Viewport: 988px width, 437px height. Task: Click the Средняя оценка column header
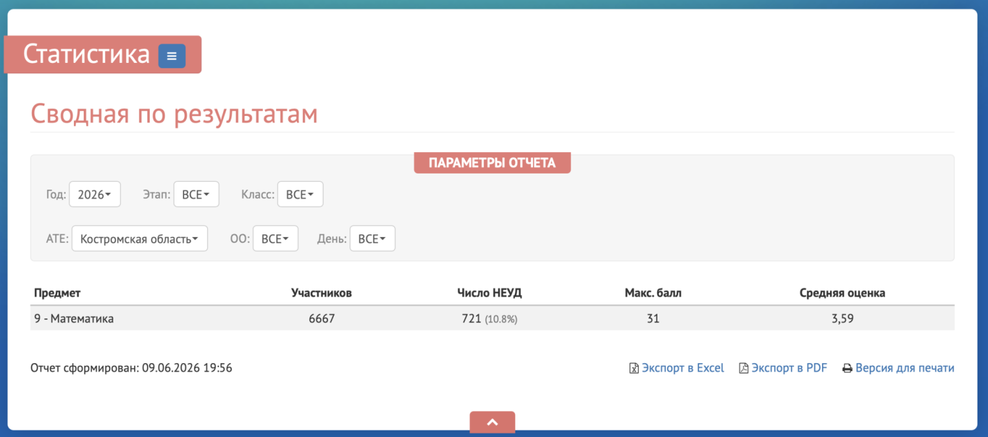842,293
